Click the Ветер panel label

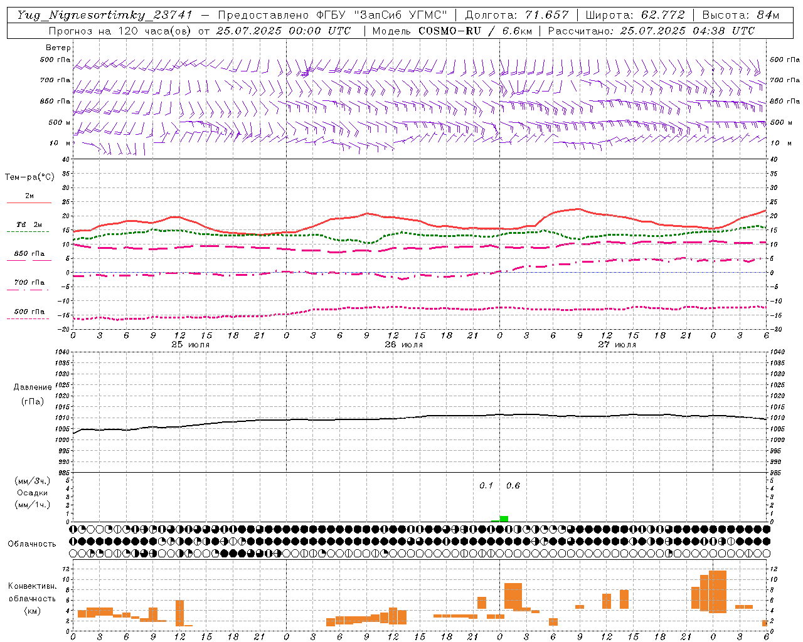point(58,48)
